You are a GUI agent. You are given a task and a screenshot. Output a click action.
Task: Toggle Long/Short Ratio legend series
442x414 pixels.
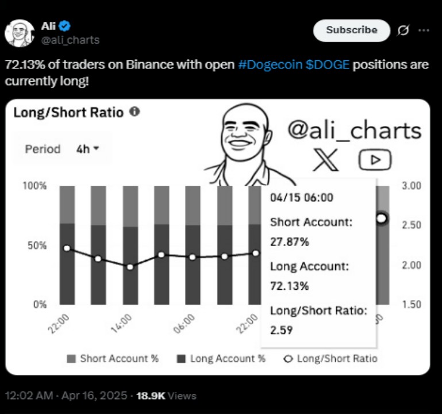330,359
